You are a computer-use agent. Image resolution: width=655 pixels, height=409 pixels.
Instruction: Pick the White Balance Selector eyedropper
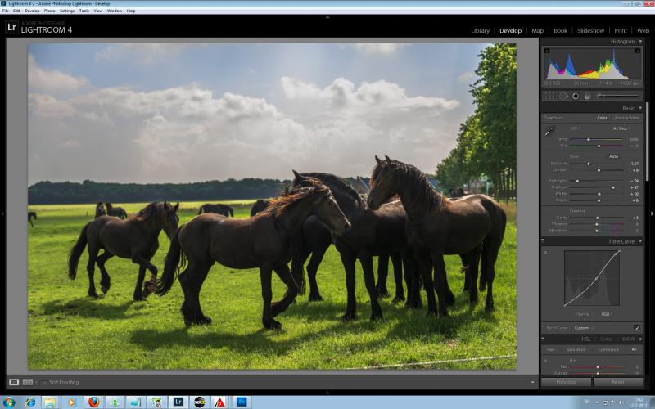tap(549, 131)
